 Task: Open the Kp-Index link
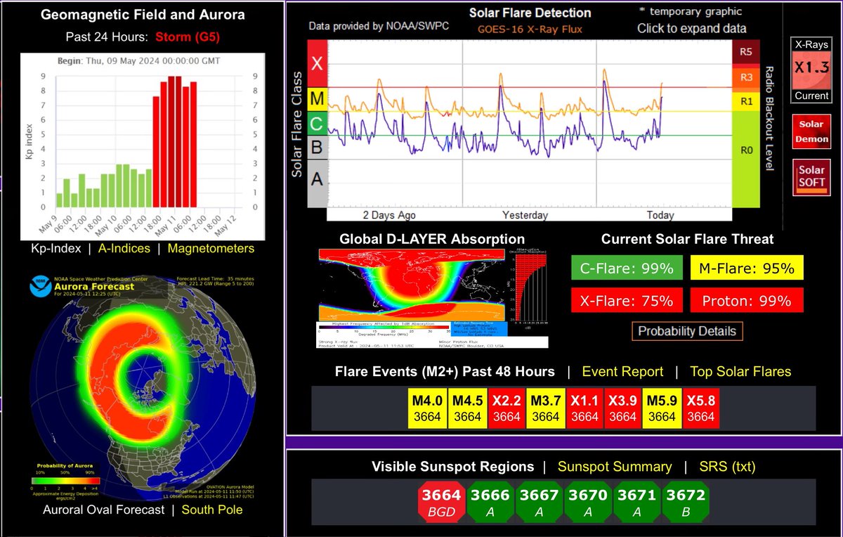coord(55,248)
